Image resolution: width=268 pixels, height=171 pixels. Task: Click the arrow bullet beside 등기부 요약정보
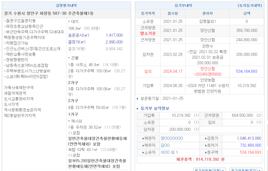click(138, 109)
